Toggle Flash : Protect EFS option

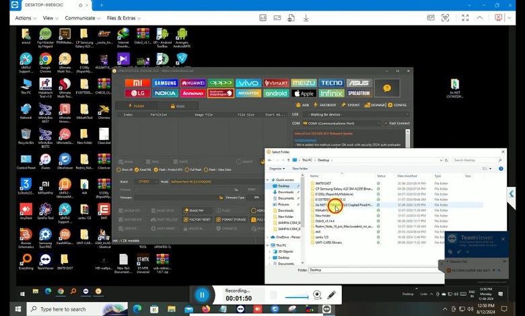(155, 170)
